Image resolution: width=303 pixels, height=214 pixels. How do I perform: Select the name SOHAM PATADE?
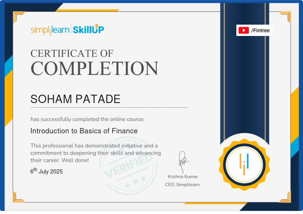coord(75,99)
